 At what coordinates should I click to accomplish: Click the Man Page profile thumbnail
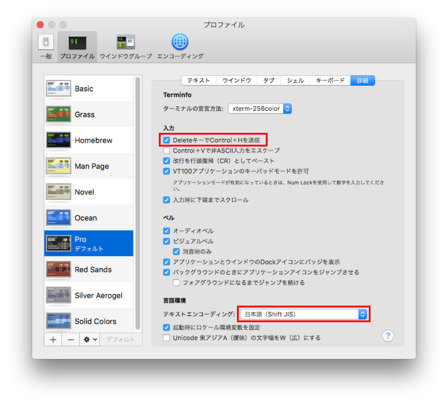click(x=58, y=166)
